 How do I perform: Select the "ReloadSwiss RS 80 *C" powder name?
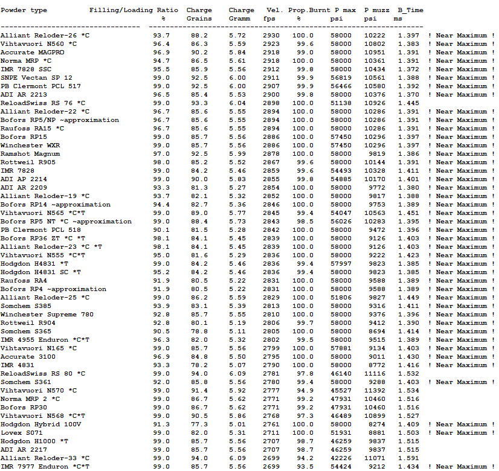click(43, 374)
